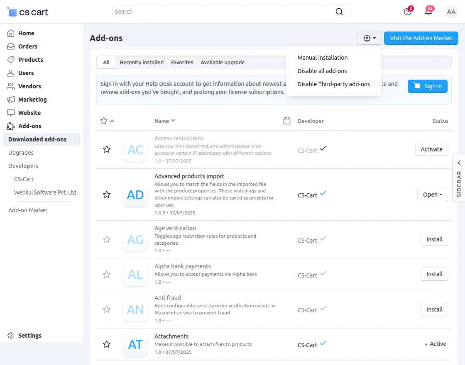465x365 pixels.
Task: Open the help center icon
Action: click(x=408, y=12)
